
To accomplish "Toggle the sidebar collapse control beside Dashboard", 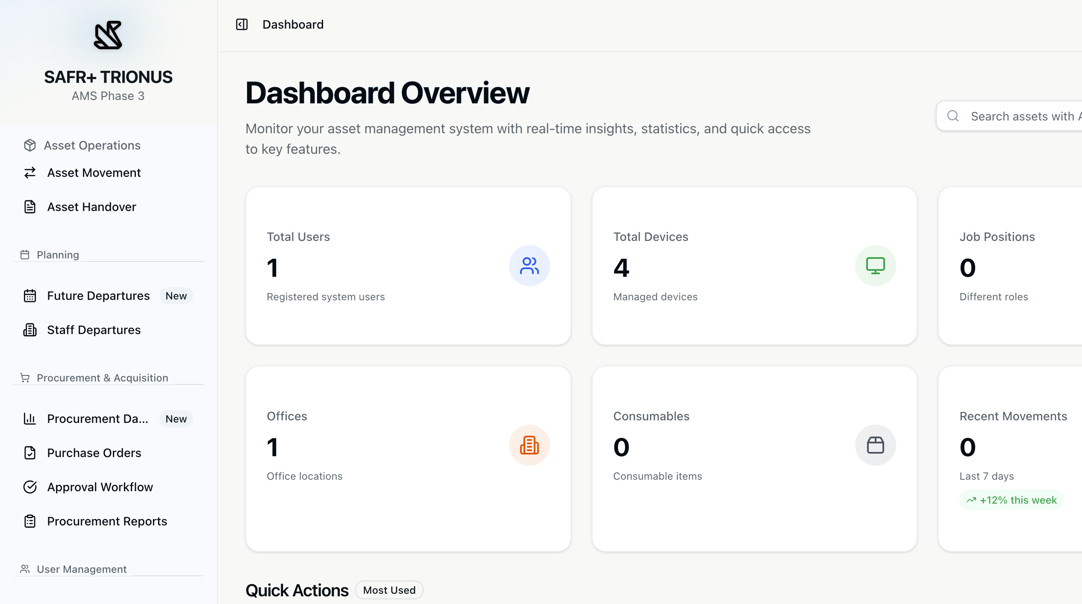I will point(242,24).
